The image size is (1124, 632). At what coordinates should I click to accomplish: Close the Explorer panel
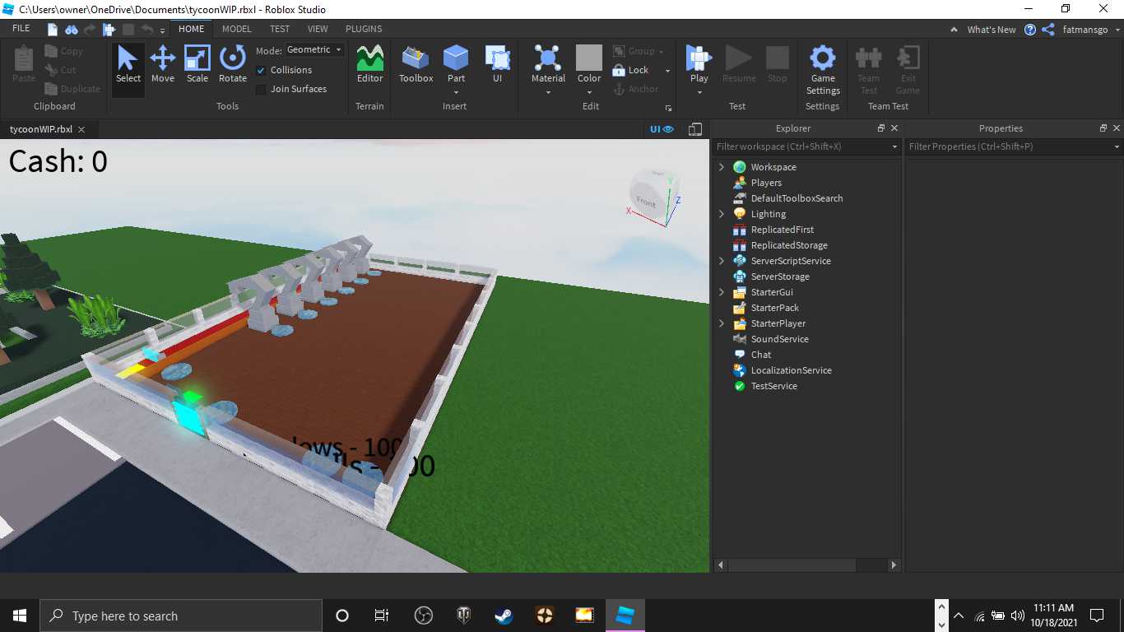pos(894,128)
